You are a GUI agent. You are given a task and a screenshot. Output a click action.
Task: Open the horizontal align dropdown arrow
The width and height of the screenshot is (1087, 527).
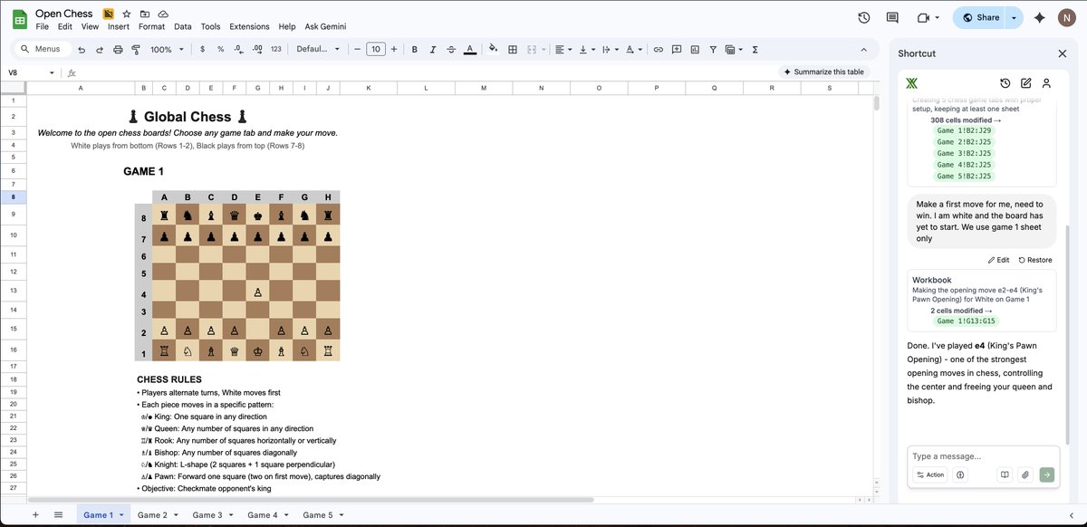pos(568,49)
